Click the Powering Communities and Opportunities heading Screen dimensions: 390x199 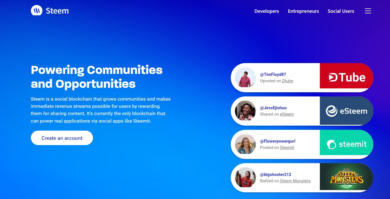97,76
